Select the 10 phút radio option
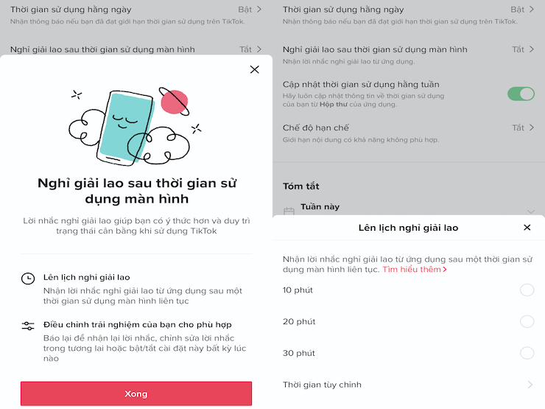 click(x=527, y=290)
